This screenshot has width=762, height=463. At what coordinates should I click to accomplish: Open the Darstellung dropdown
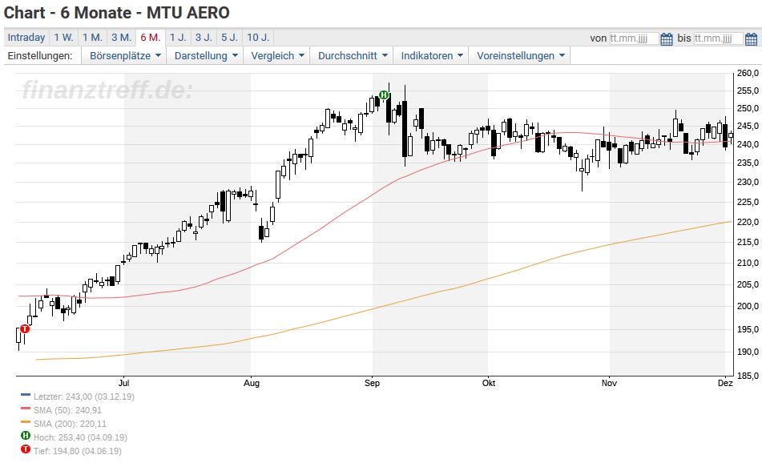pyautogui.click(x=206, y=56)
